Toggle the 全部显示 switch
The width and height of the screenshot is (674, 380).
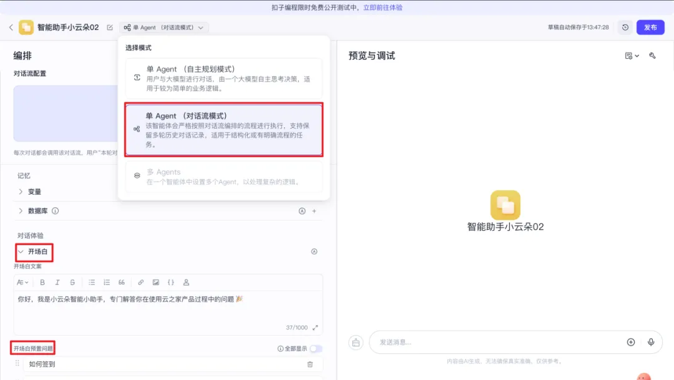316,349
